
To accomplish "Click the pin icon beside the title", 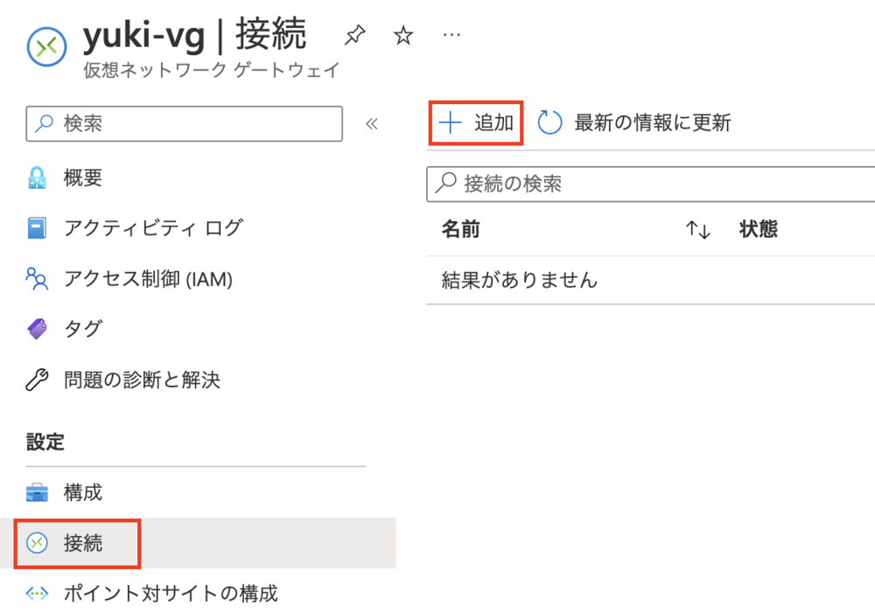I will 354,36.
